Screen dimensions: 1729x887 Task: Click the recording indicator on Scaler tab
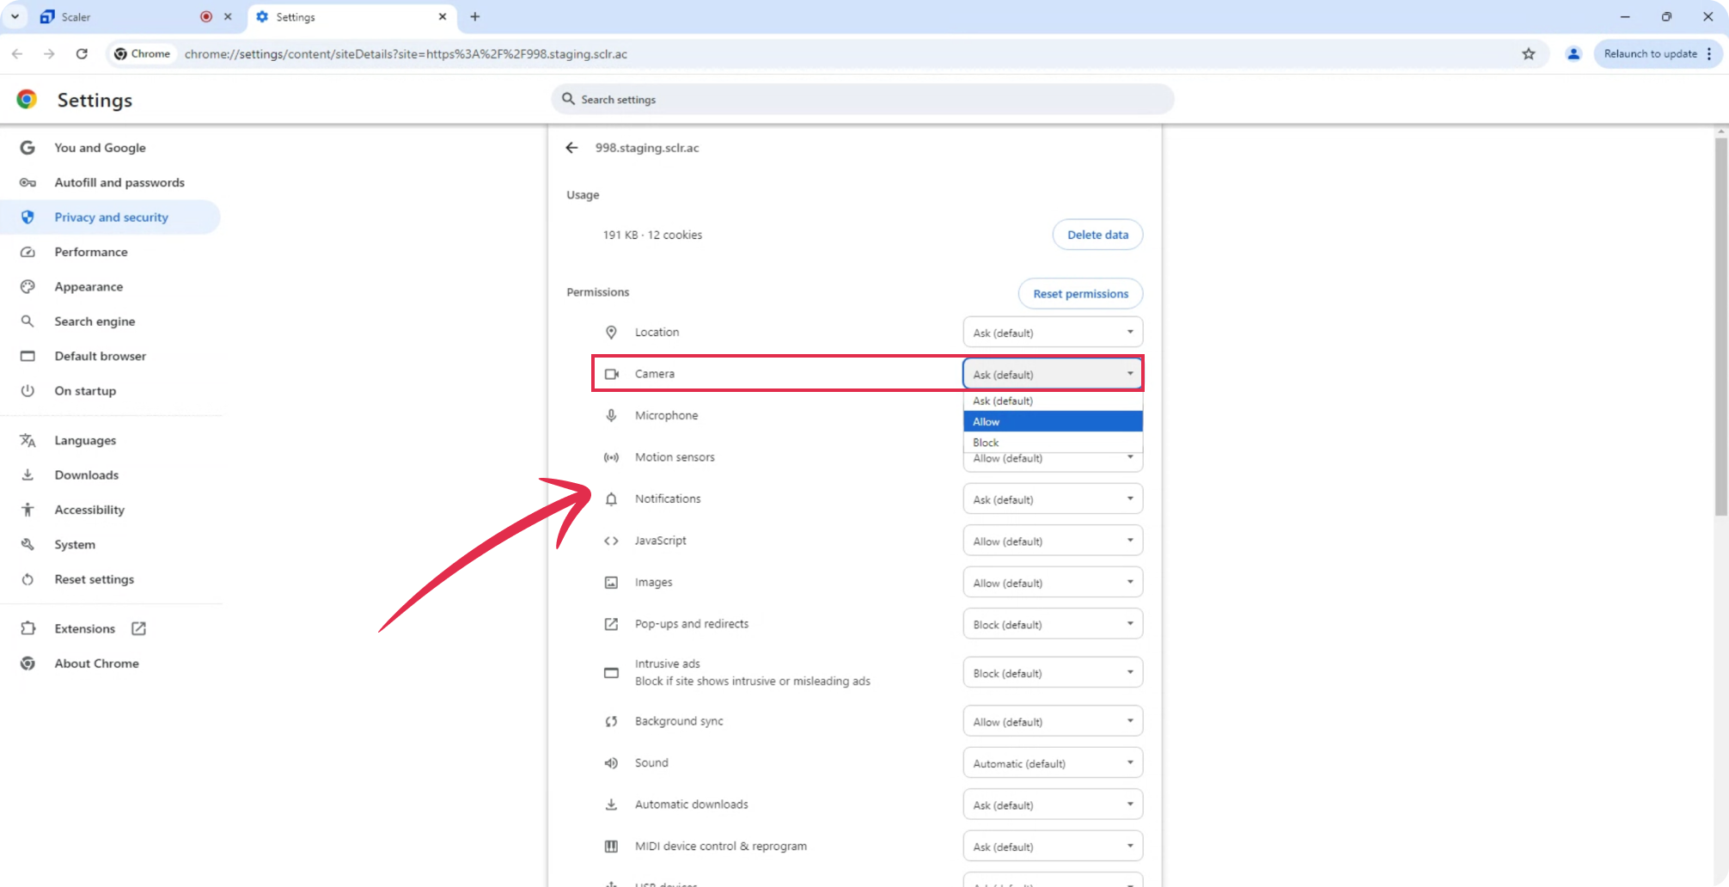206,16
